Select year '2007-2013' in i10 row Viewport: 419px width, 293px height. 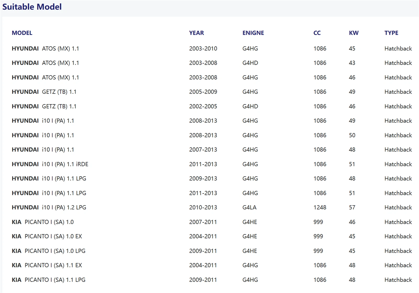pos(203,150)
